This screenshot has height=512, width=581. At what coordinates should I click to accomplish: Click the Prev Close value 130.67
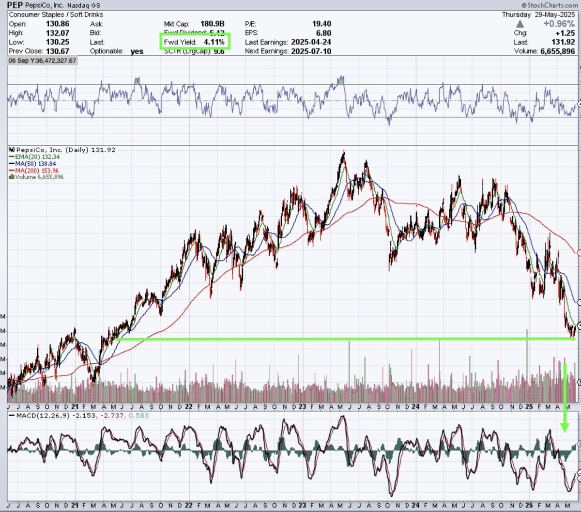[x=59, y=51]
